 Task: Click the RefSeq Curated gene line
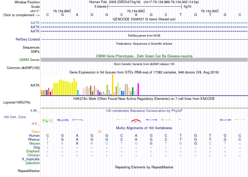click(144, 39)
